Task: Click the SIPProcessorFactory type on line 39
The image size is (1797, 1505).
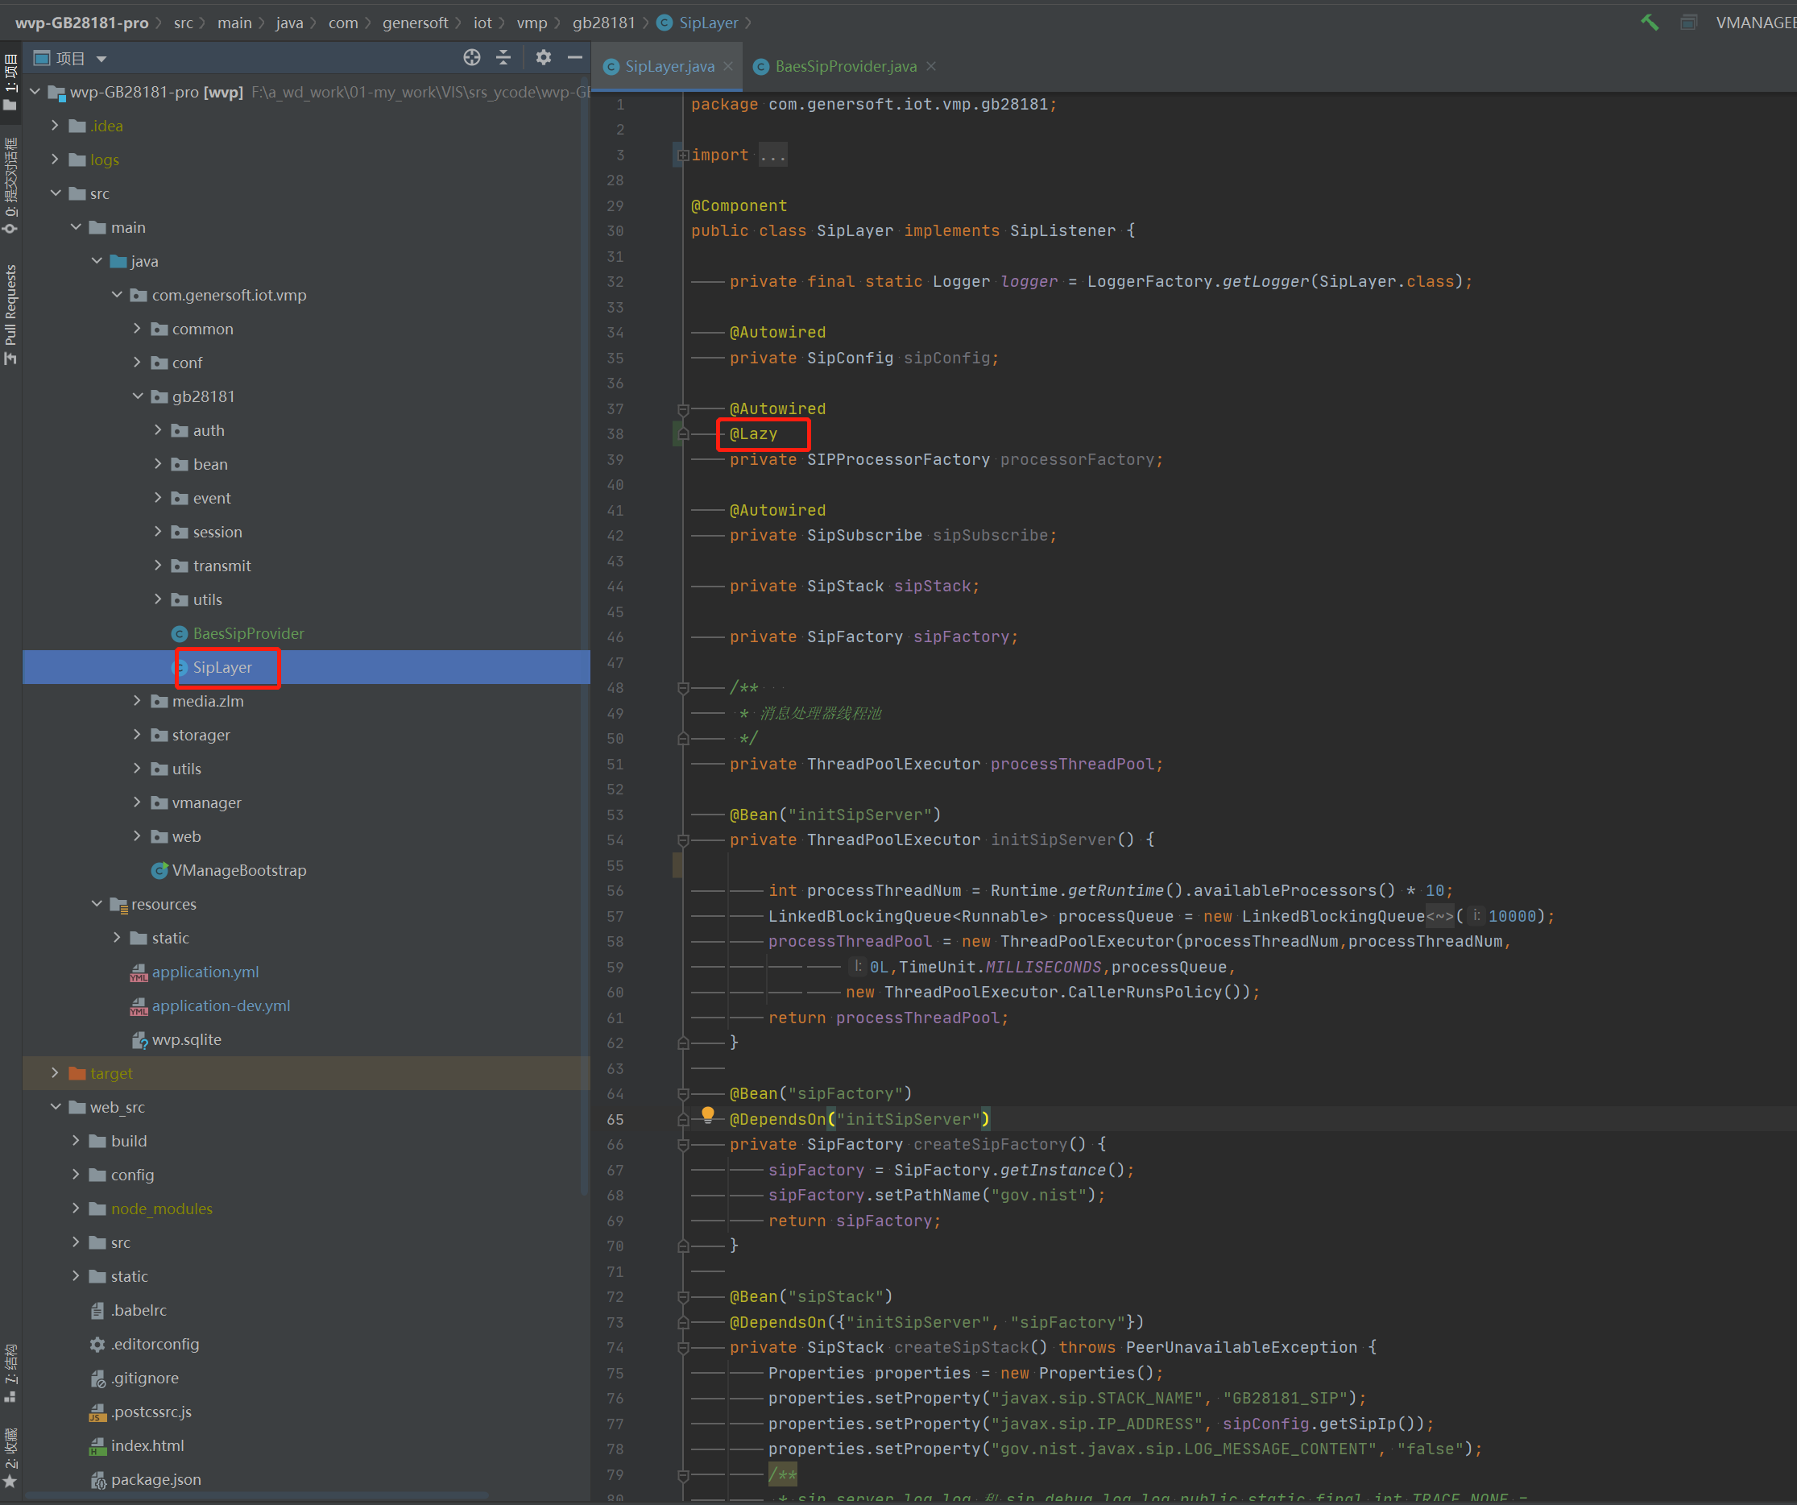Action: (897, 460)
